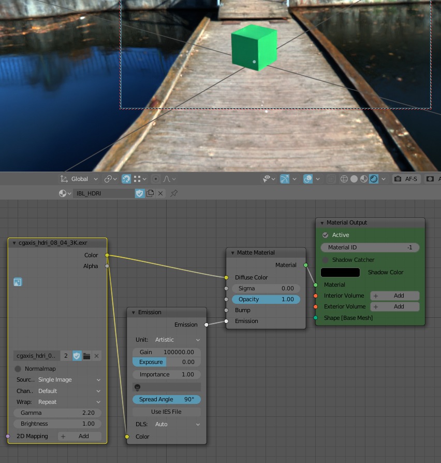
Task: Unlink the material with X icon
Action: coord(160,193)
